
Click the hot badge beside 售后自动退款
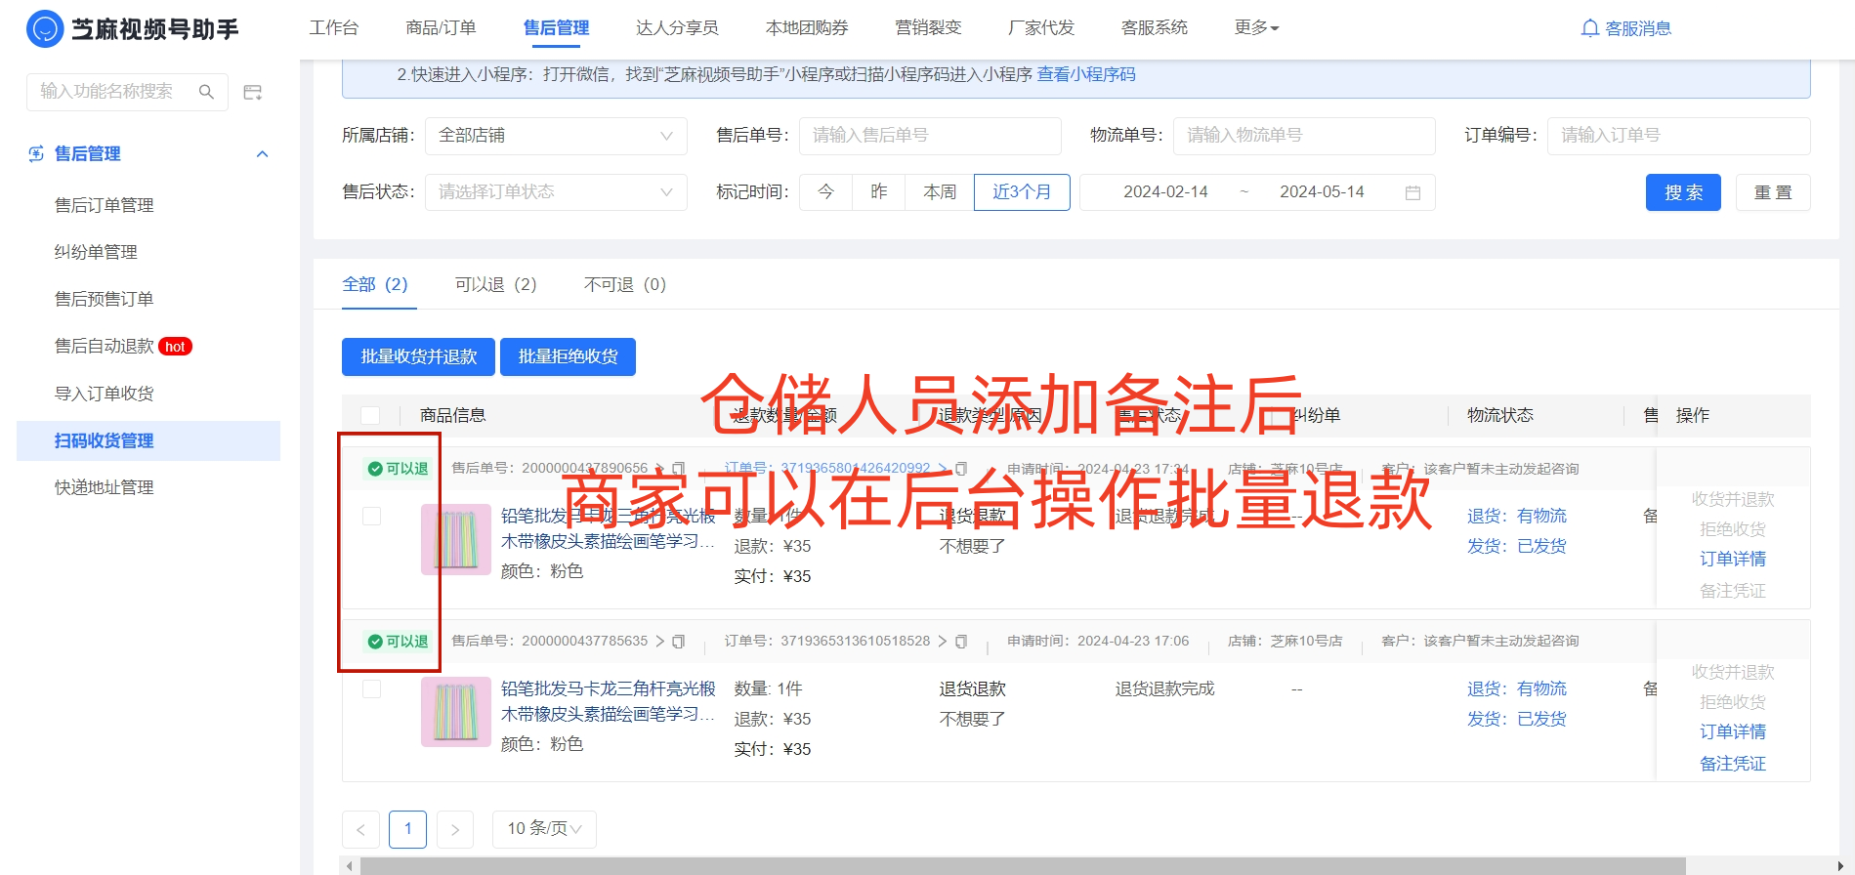point(176,347)
